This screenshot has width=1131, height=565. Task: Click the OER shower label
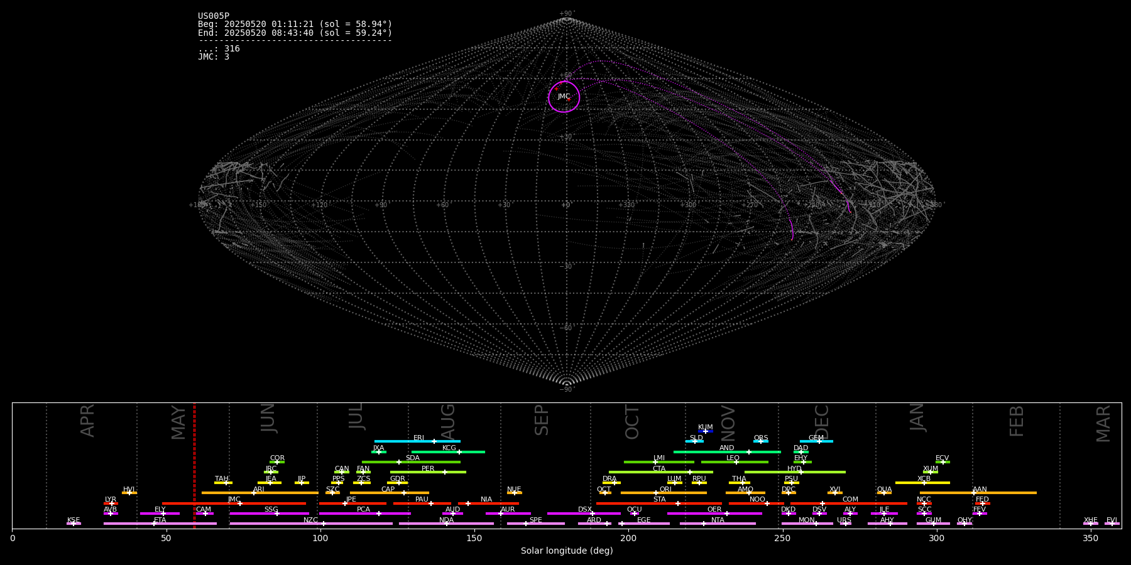click(714, 510)
